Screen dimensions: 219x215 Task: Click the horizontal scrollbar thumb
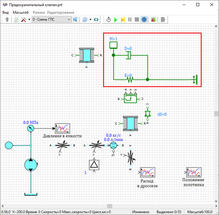coord(110,206)
